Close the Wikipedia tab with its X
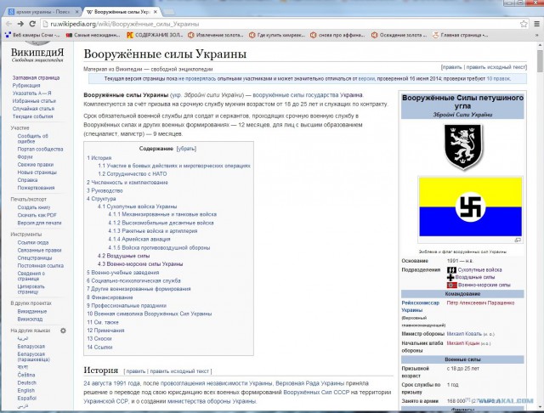544x413 pixels. point(156,12)
